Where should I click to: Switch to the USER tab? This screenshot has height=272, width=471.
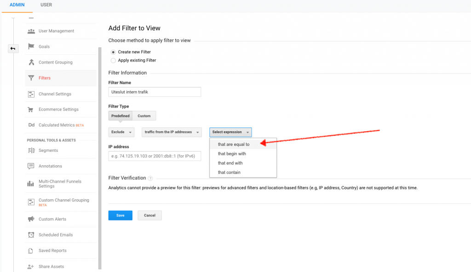(46, 5)
